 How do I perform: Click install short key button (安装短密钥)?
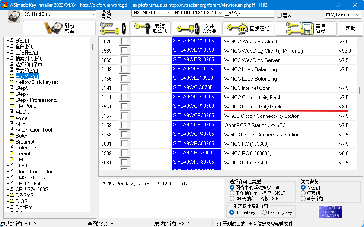tap(151, 28)
